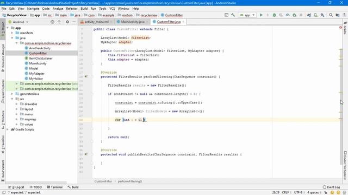Close the CustomFilter.java tab
The image size is (348, 195).
pyautogui.click(x=183, y=22)
